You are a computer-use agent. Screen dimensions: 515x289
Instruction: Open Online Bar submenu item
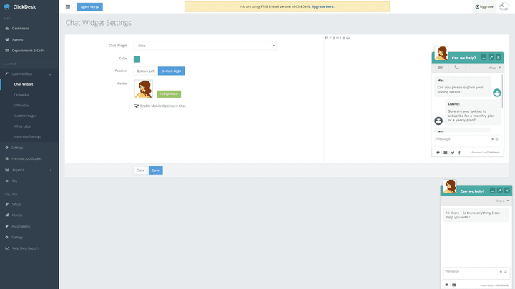point(21,95)
